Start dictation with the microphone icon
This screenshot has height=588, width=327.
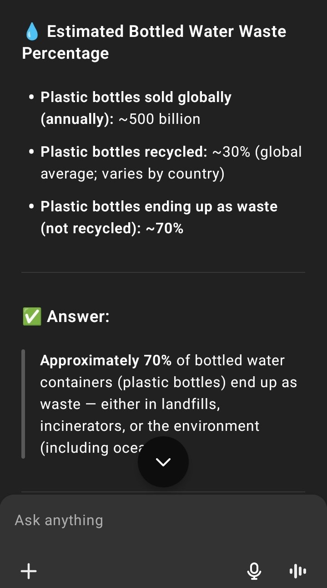pos(254,571)
